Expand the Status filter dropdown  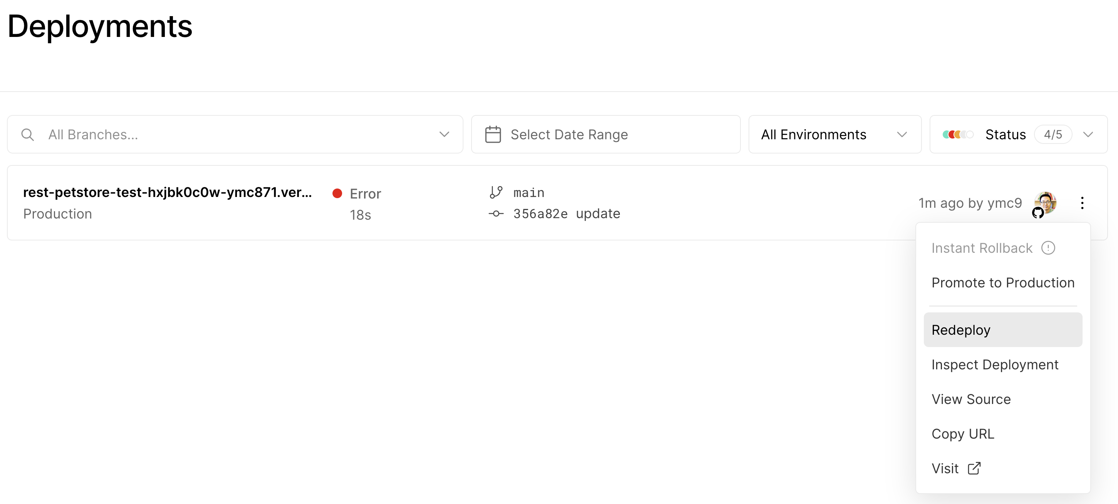1088,135
